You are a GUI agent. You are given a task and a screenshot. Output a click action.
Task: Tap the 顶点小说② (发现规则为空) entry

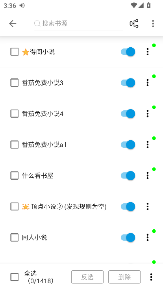(64, 206)
